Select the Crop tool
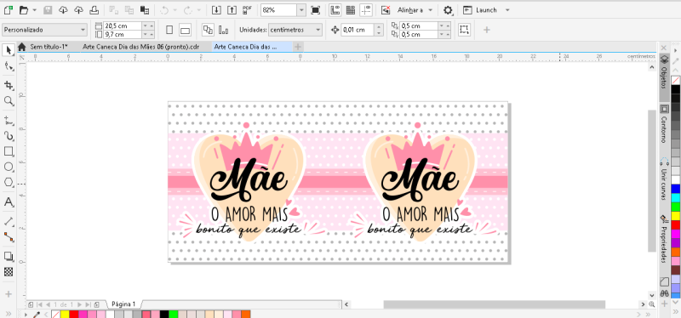 click(9, 84)
